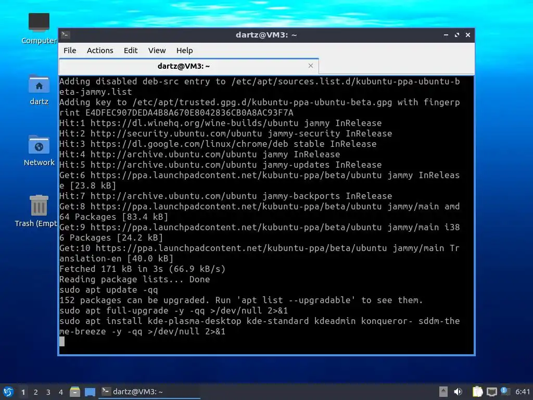
Task: Close the dartz@VM3 terminal tab
Action: click(310, 66)
